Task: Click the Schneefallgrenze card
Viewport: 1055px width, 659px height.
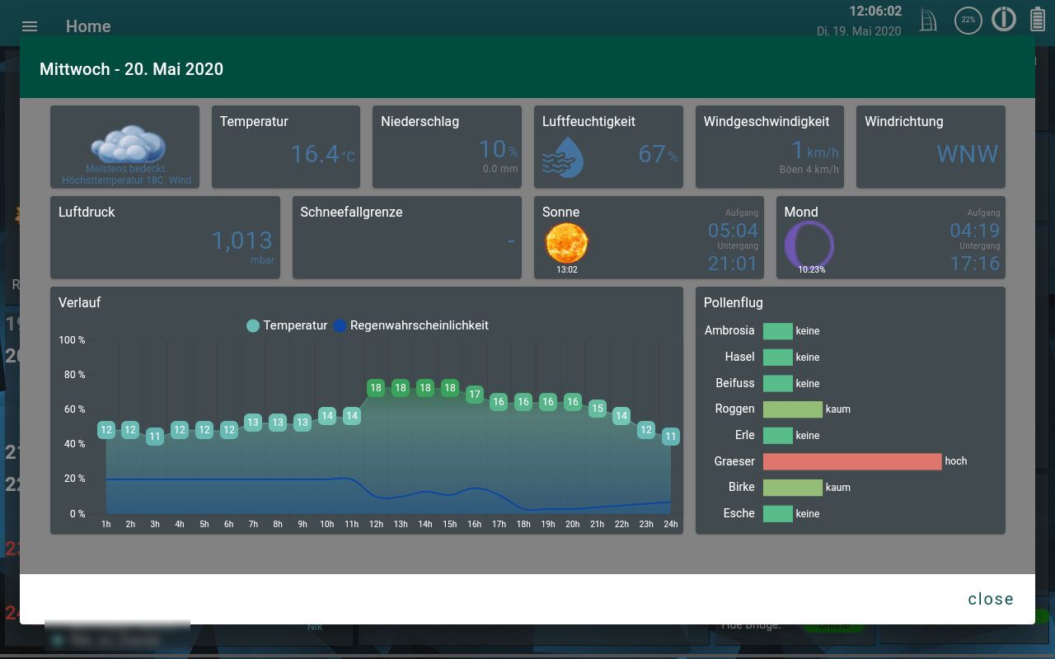Action: tap(407, 237)
